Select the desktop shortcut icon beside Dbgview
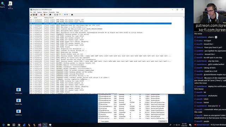This screenshot has height=127, width=226. click(10, 5)
